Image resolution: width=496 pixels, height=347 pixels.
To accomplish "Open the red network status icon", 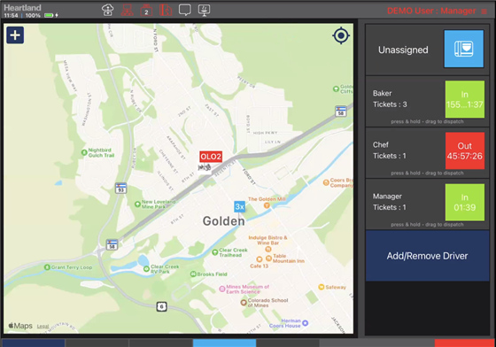I will click(x=127, y=10).
